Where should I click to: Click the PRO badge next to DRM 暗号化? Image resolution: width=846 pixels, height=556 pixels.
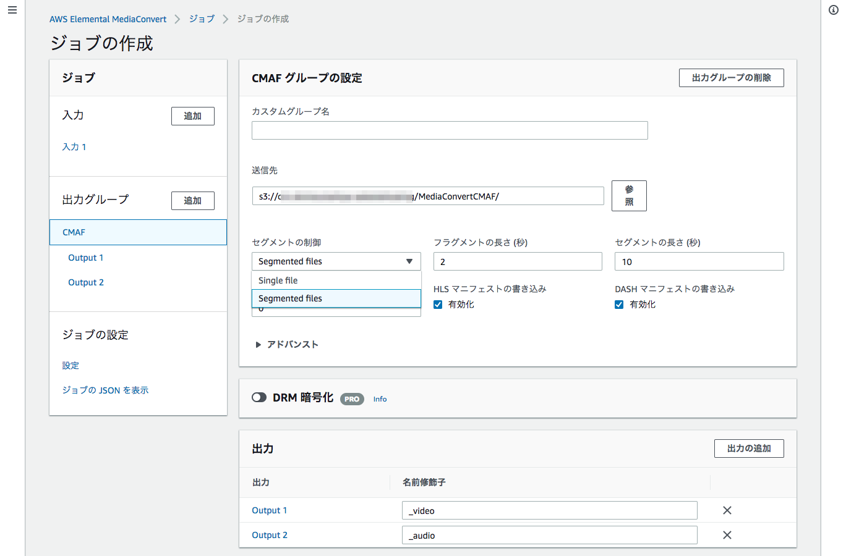pyautogui.click(x=351, y=399)
